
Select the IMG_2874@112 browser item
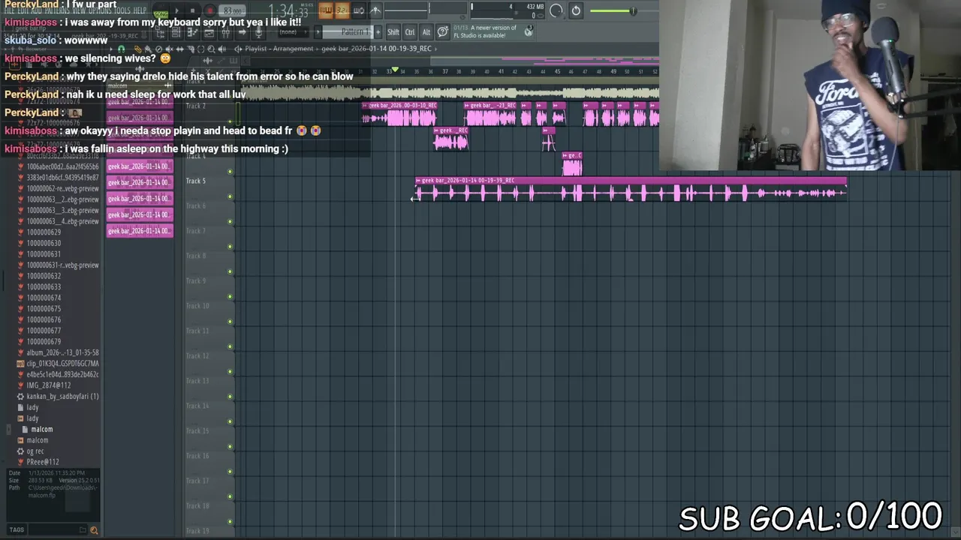tap(48, 385)
